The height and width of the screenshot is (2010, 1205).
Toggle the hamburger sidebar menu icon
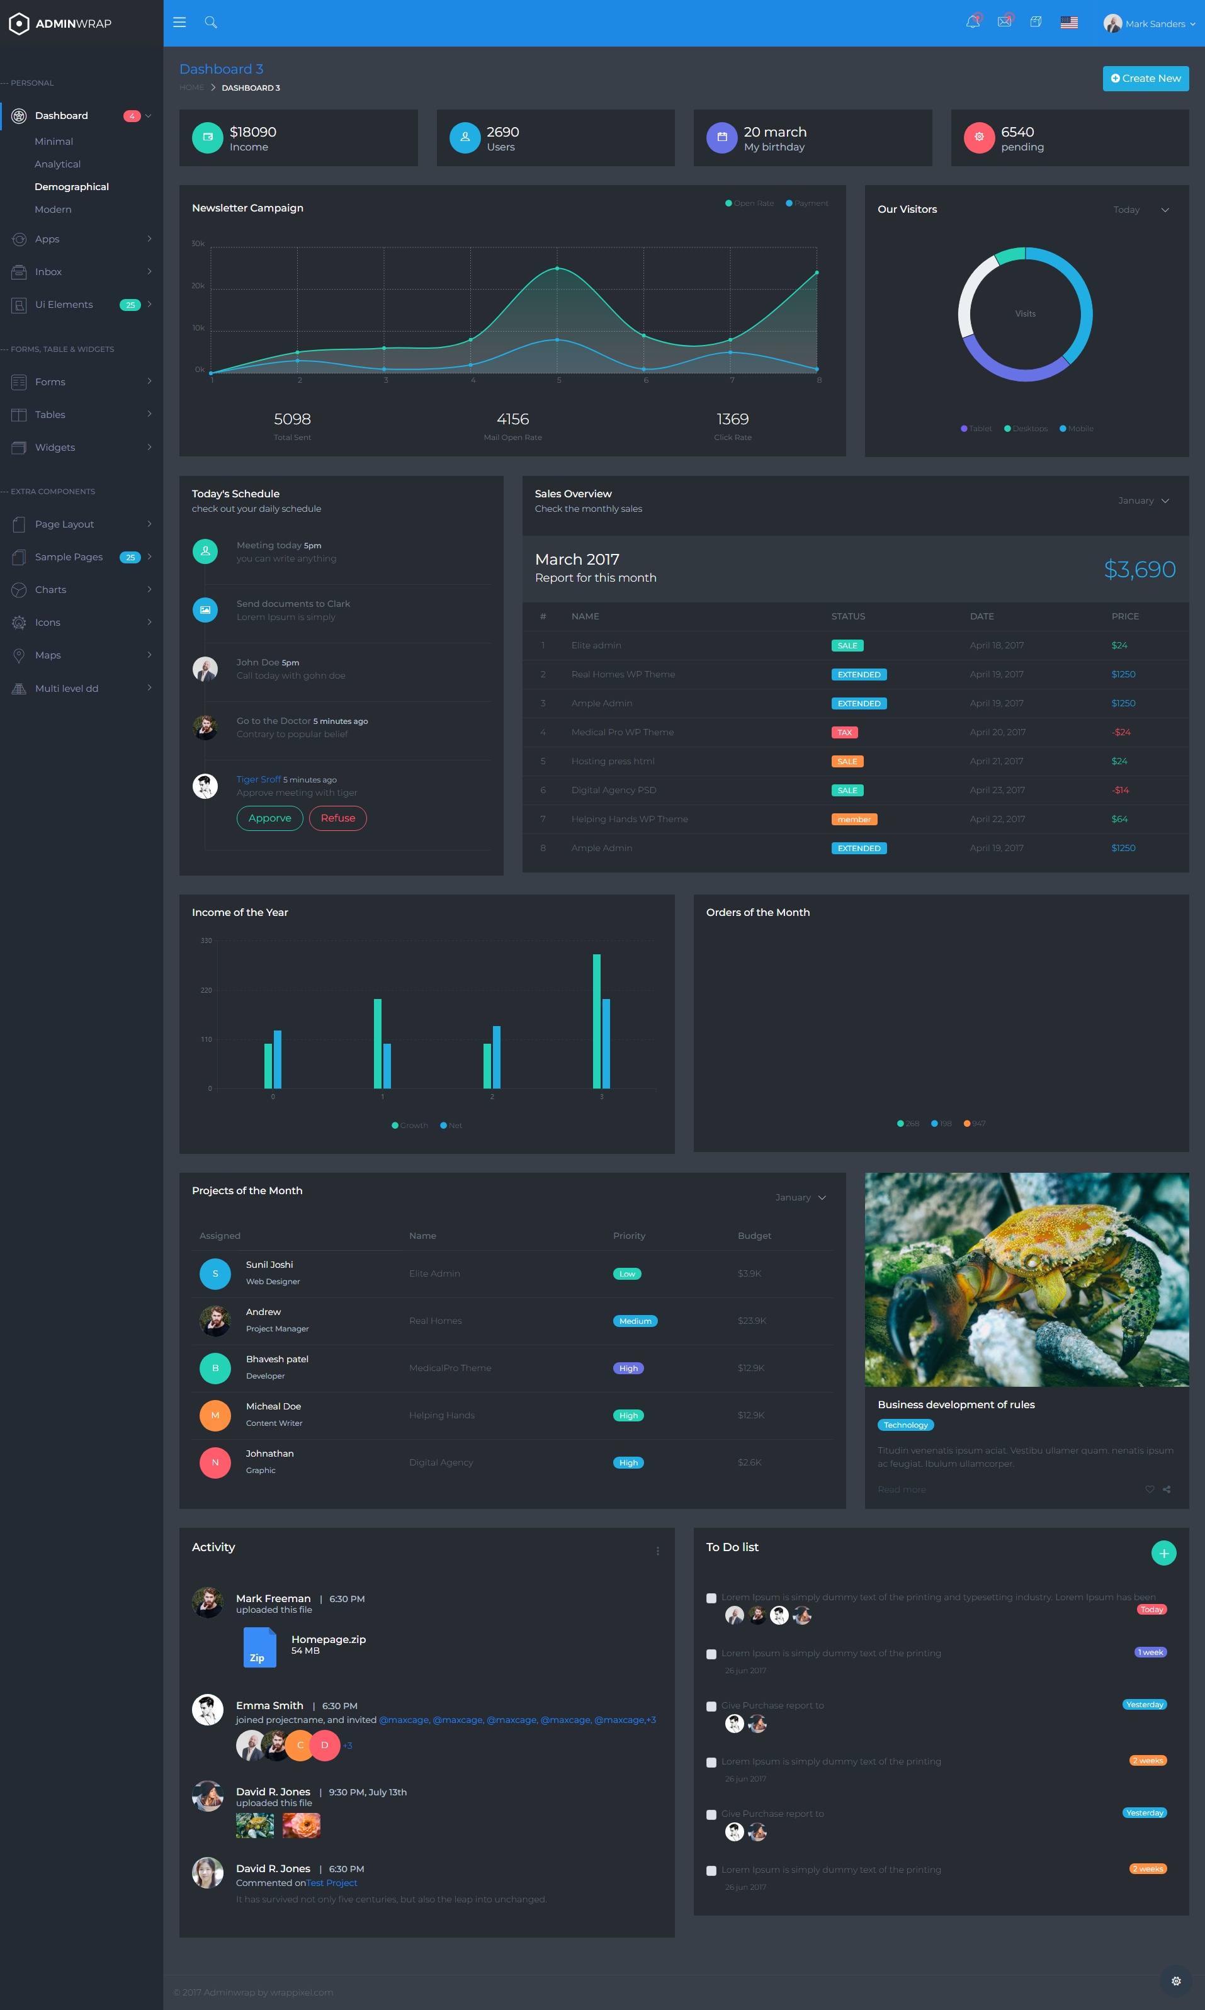click(179, 23)
